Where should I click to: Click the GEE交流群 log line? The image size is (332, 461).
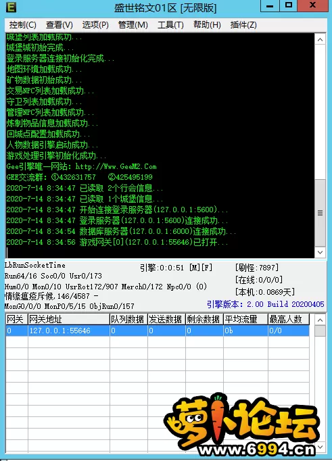tap(79, 177)
